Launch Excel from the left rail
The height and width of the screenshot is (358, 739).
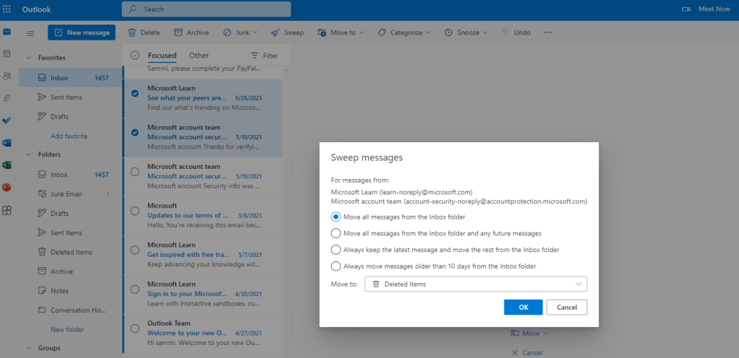pos(6,165)
